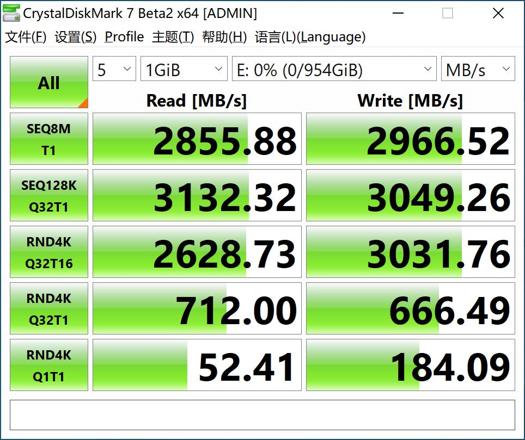
Task: Run all benchmarks with the All button
Action: 49,82
